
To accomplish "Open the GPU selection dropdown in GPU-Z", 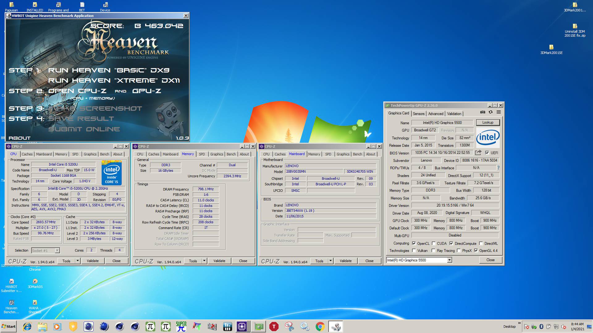I will click(449, 260).
